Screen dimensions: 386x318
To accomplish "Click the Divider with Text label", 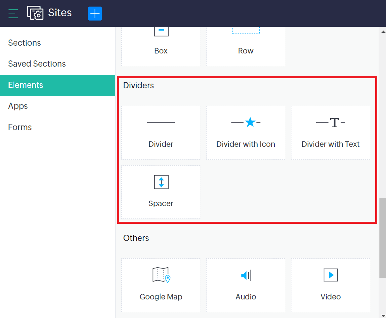I will point(331,144).
